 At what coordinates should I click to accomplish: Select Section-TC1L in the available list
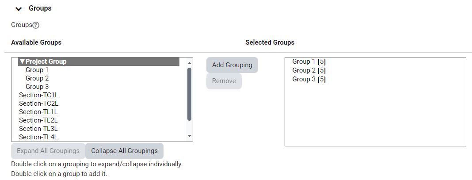point(38,95)
